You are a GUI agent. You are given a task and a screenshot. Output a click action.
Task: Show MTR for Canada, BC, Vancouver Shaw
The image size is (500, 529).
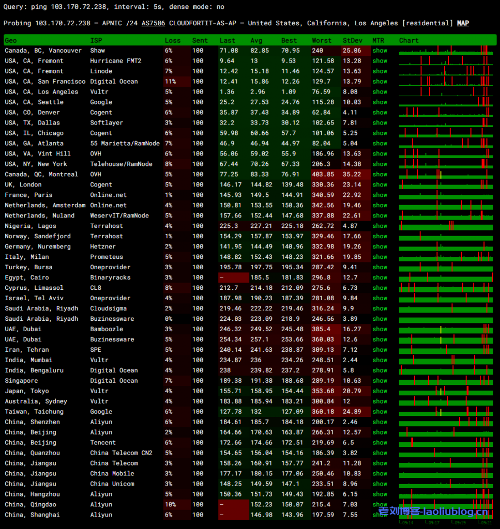click(380, 51)
